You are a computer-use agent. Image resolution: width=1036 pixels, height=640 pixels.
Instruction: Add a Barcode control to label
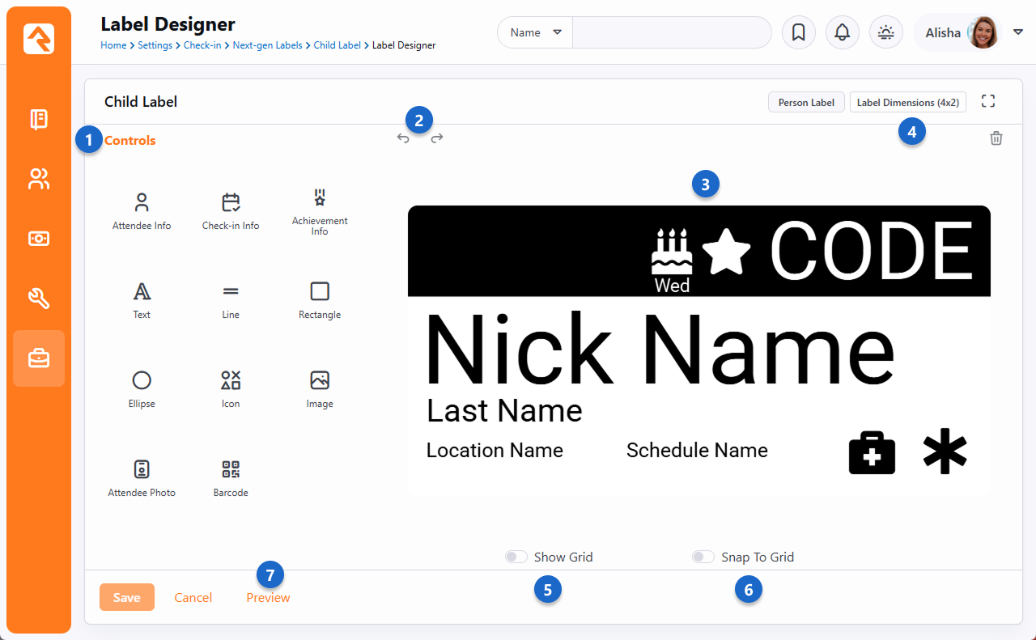[x=231, y=478]
